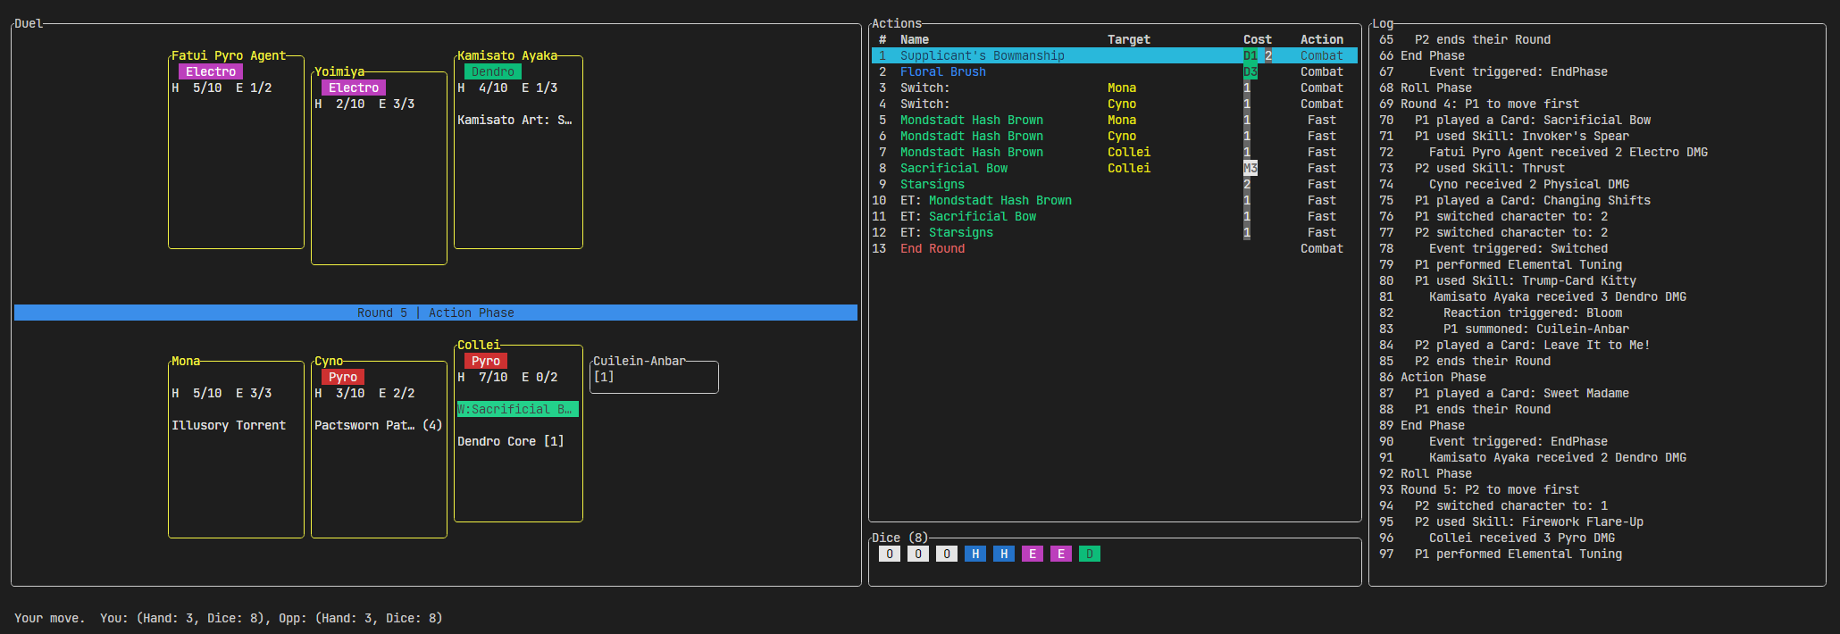The image size is (1840, 634).
Task: Click the W:Sacrificial B… weapon tag on Collei
Action: click(518, 409)
